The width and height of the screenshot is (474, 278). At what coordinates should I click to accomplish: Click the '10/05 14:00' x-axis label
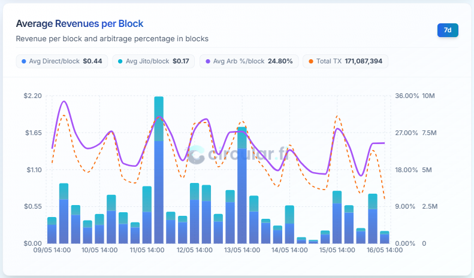pos(99,250)
